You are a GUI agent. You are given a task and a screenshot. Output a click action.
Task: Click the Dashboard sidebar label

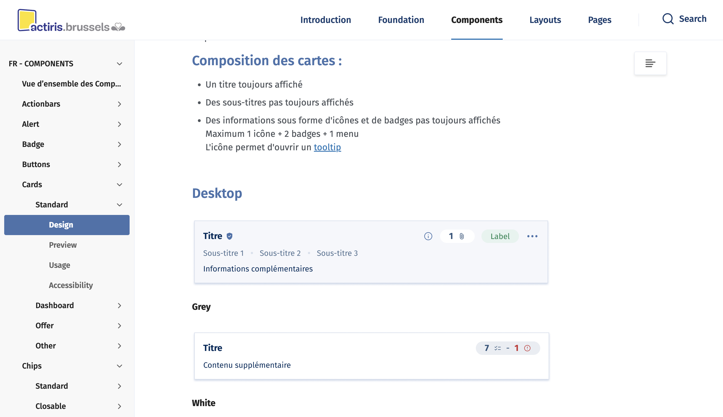(x=54, y=306)
